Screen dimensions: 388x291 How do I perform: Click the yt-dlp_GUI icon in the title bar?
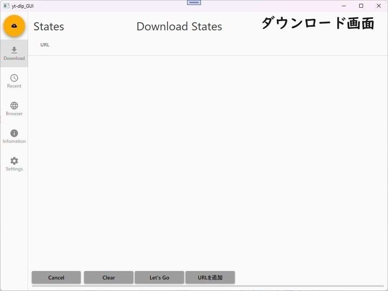coord(6,6)
